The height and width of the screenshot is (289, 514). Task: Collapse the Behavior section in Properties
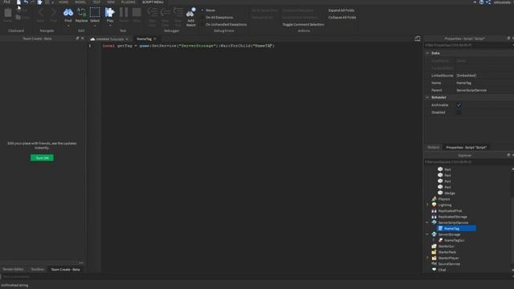click(x=427, y=97)
